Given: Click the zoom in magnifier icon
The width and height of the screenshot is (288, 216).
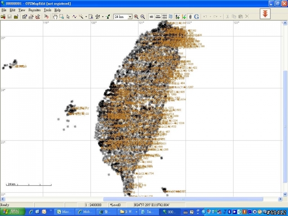Looking at the screenshot, I should click(x=136, y=17).
